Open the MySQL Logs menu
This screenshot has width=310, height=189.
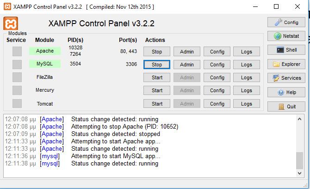(247, 65)
